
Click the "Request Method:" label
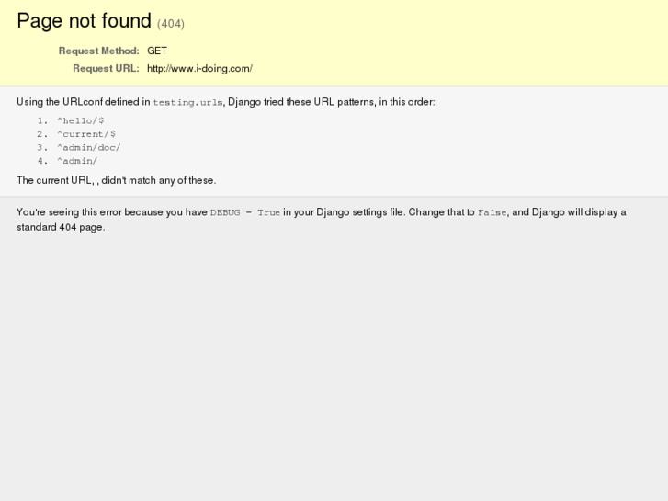pyautogui.click(x=98, y=51)
